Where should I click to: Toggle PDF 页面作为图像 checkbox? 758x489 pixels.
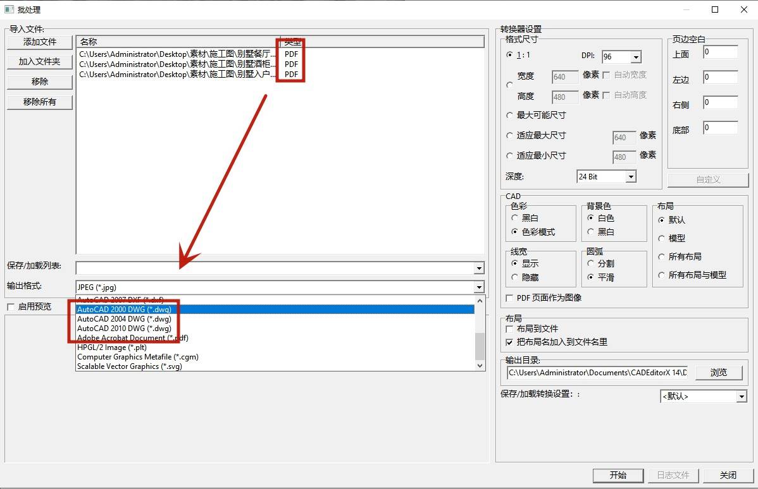pyautogui.click(x=509, y=298)
